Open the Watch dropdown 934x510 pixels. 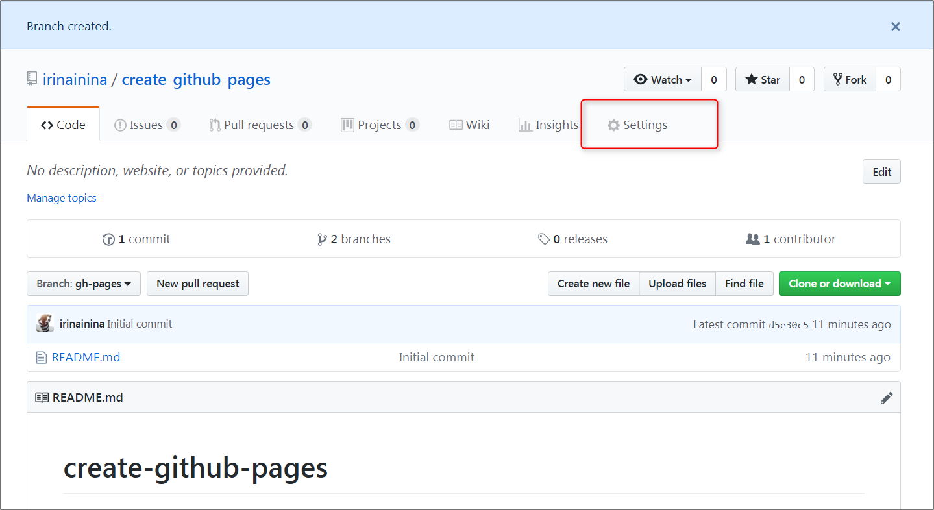pos(663,79)
